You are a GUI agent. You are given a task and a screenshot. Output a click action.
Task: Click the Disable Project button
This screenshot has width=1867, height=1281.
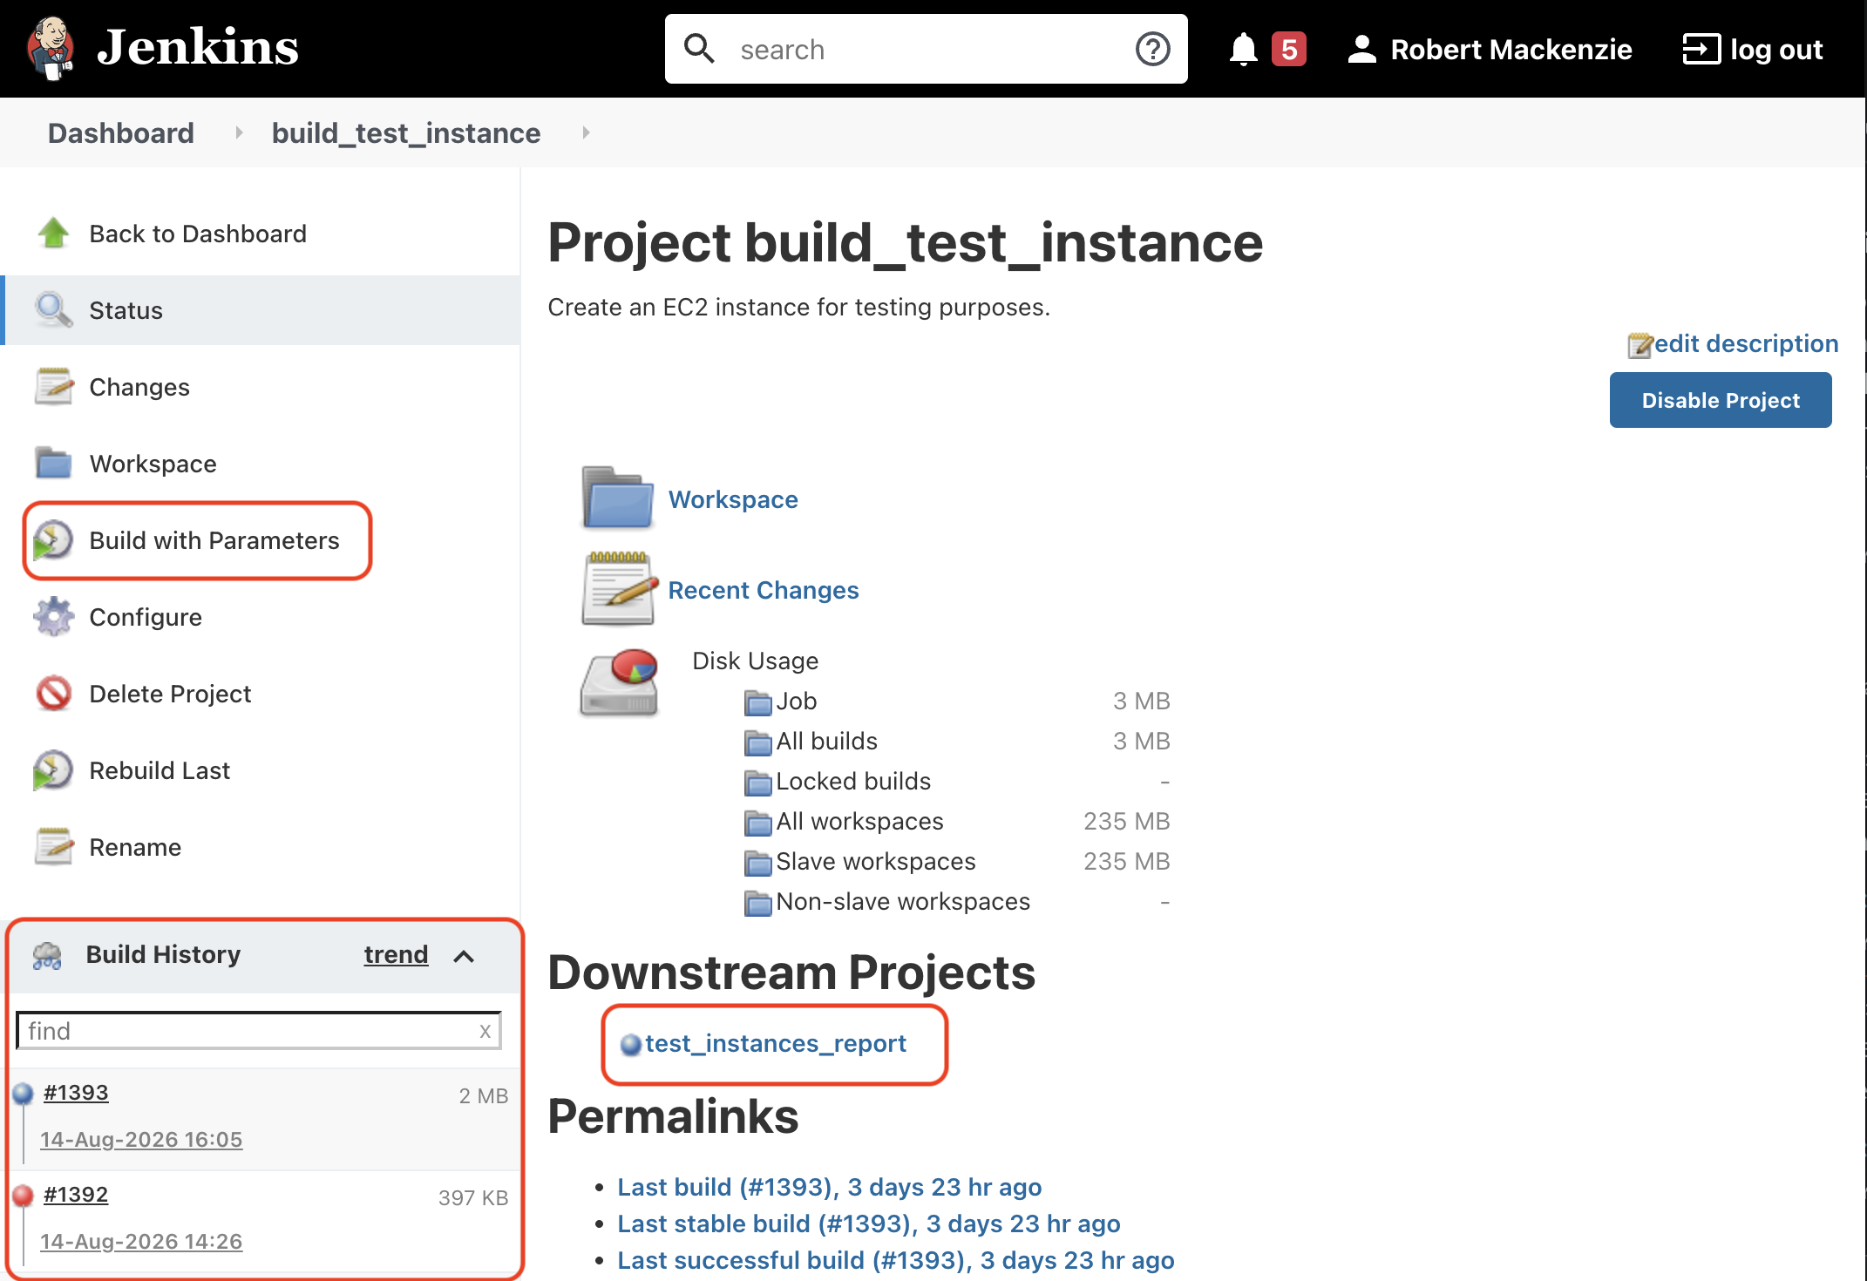coord(1720,400)
